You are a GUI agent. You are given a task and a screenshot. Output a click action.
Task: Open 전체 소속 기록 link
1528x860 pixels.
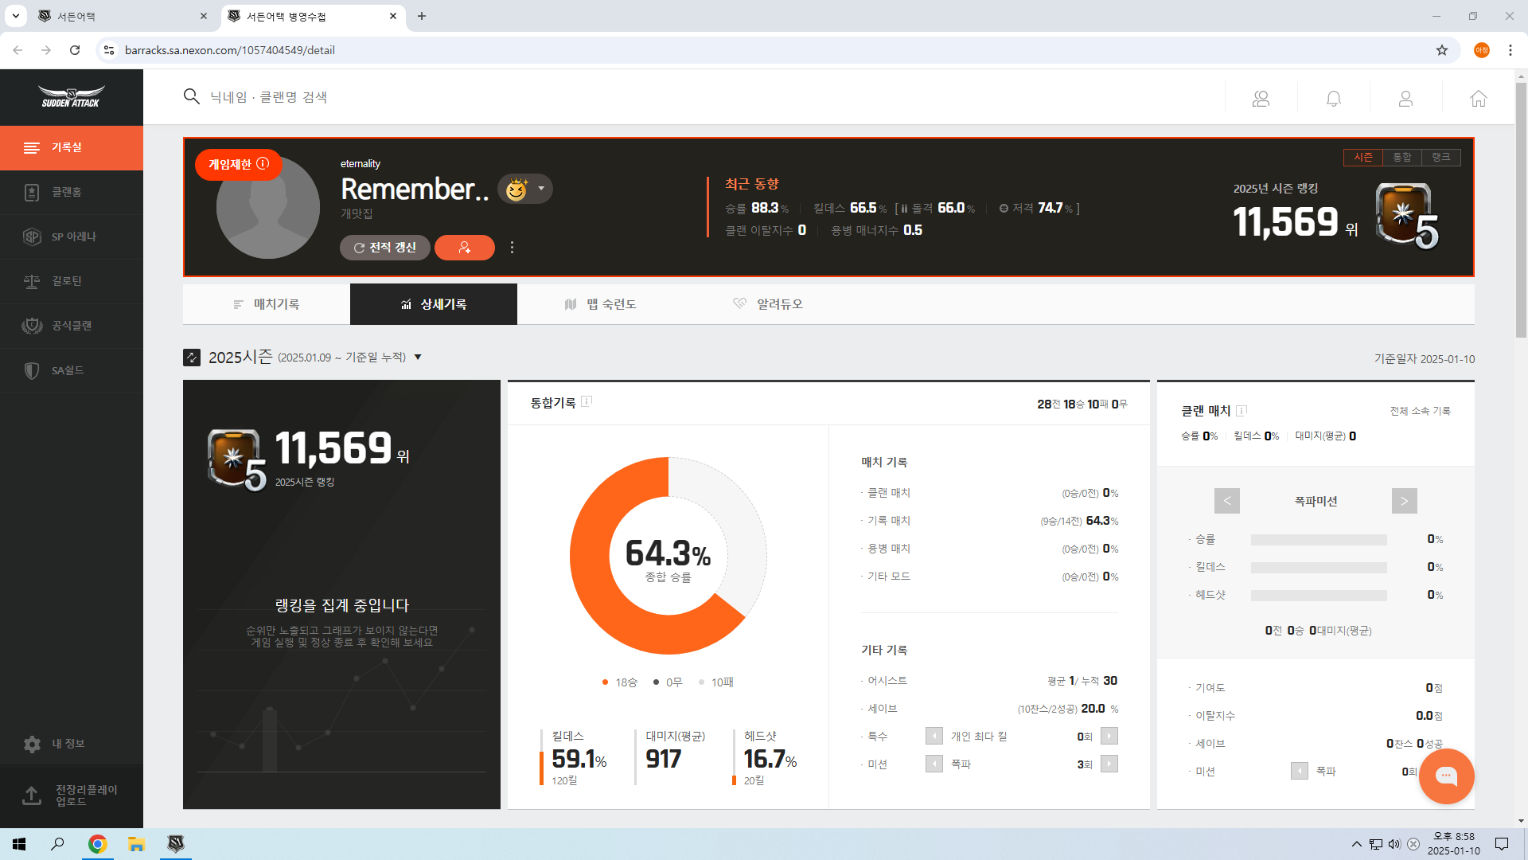pyautogui.click(x=1420, y=411)
